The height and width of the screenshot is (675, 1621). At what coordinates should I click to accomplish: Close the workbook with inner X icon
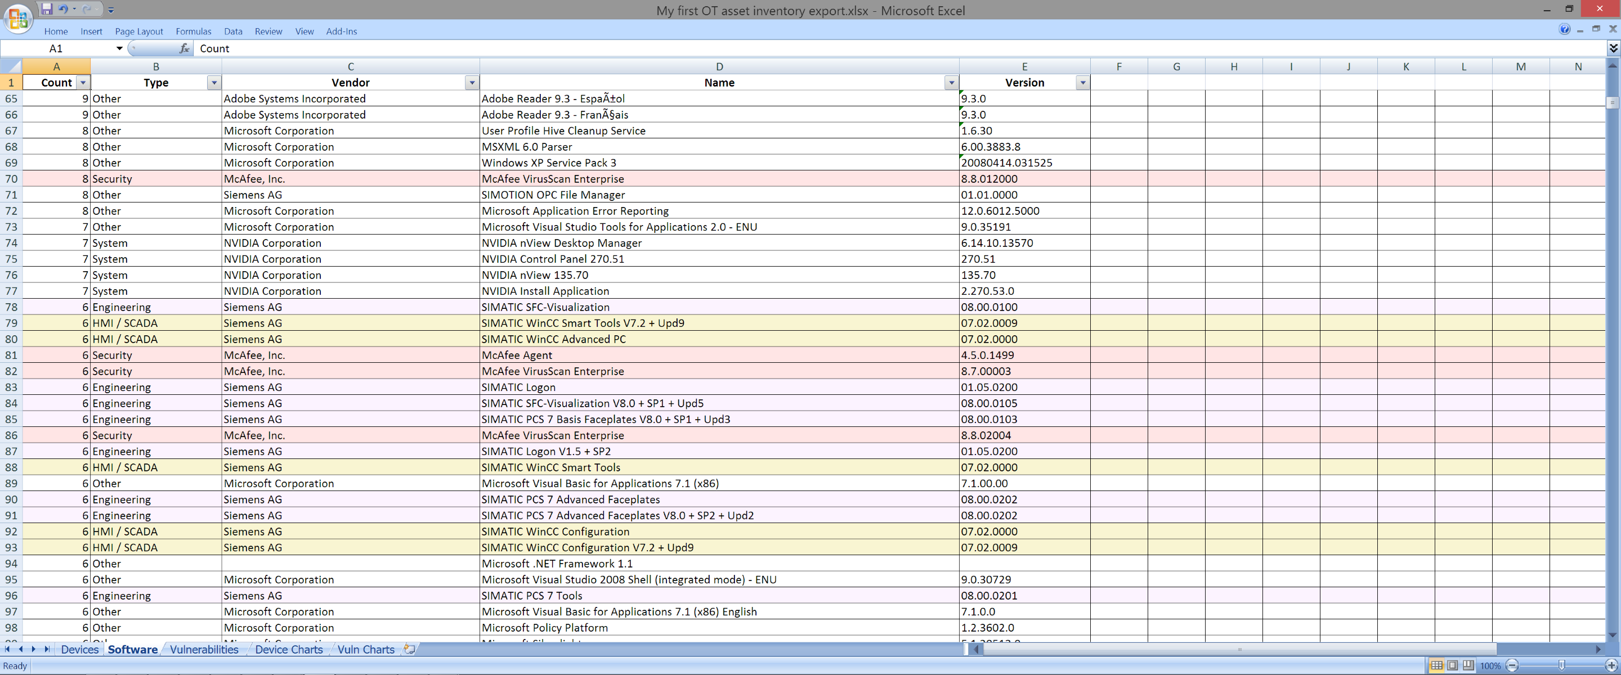click(1613, 29)
